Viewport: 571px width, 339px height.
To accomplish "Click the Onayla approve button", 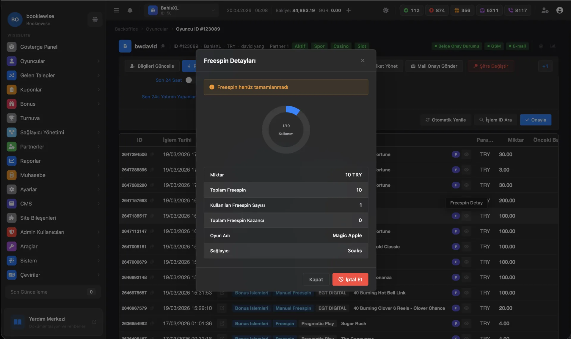I will click(x=536, y=120).
